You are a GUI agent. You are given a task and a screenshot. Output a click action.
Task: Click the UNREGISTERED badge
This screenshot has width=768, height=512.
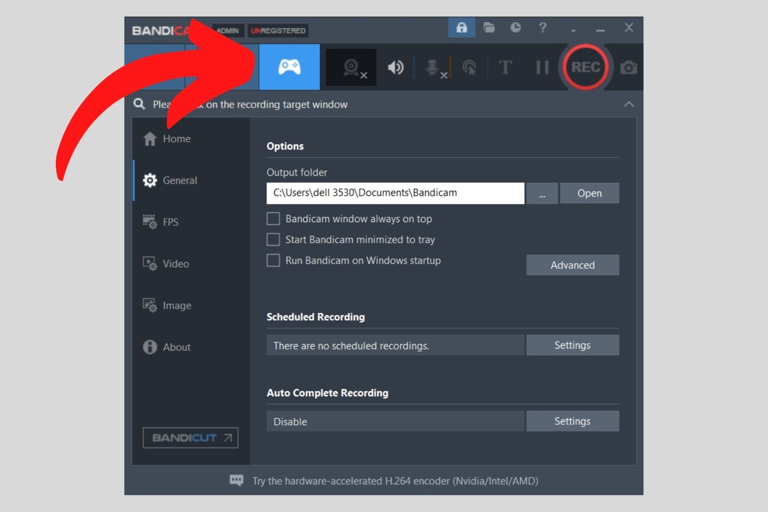pyautogui.click(x=278, y=31)
